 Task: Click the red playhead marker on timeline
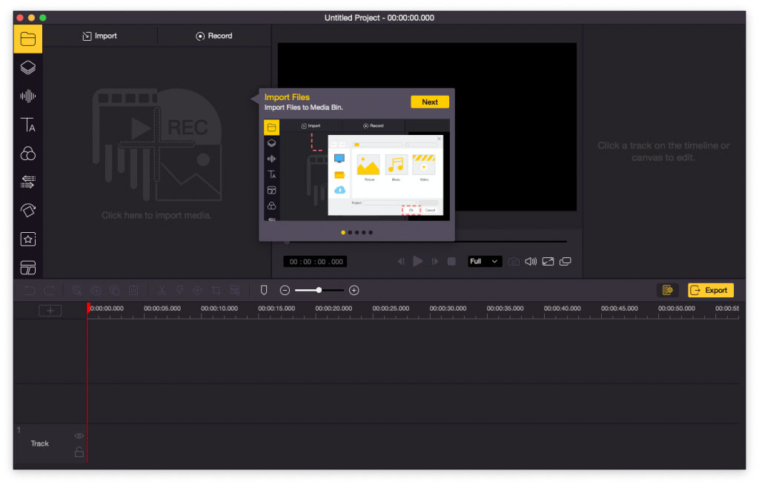(88, 308)
